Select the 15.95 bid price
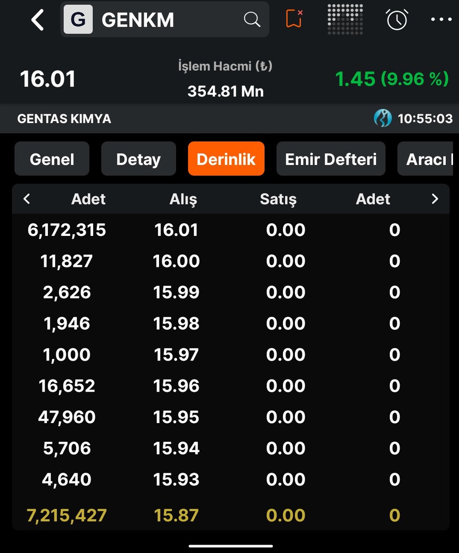This screenshot has height=553, width=459. click(x=177, y=417)
